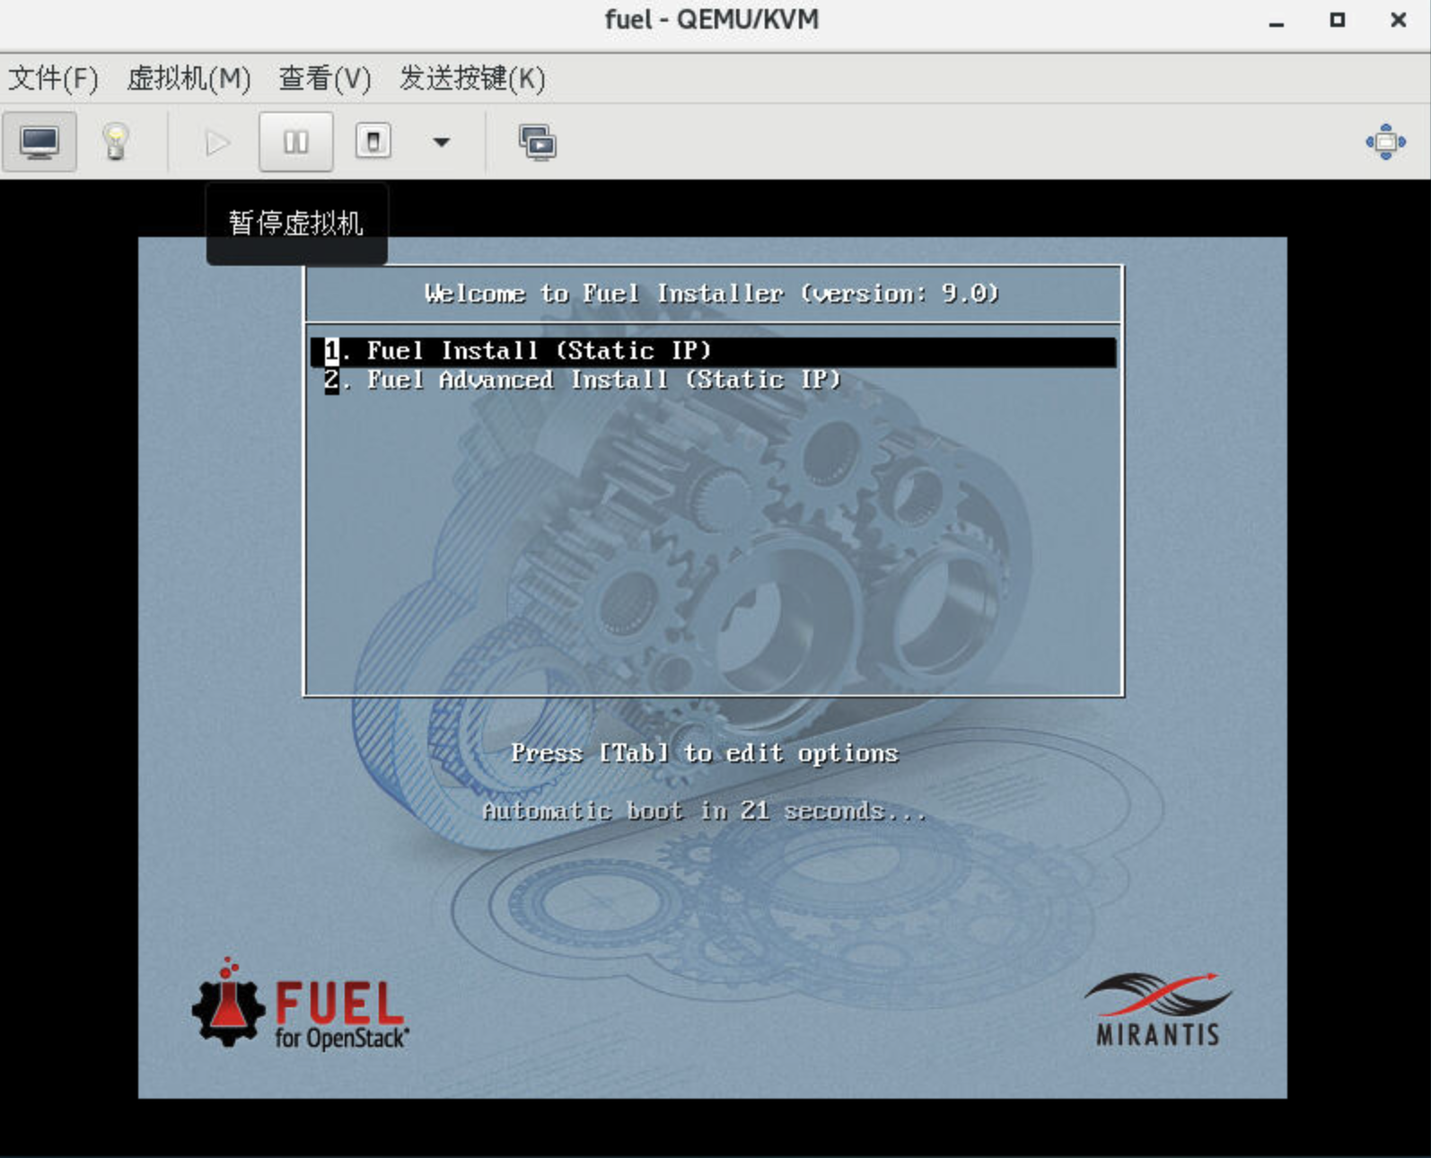Viewport: 1431px width, 1158px height.
Task: Click the Press [Tab] to edit options text
Action: point(705,753)
